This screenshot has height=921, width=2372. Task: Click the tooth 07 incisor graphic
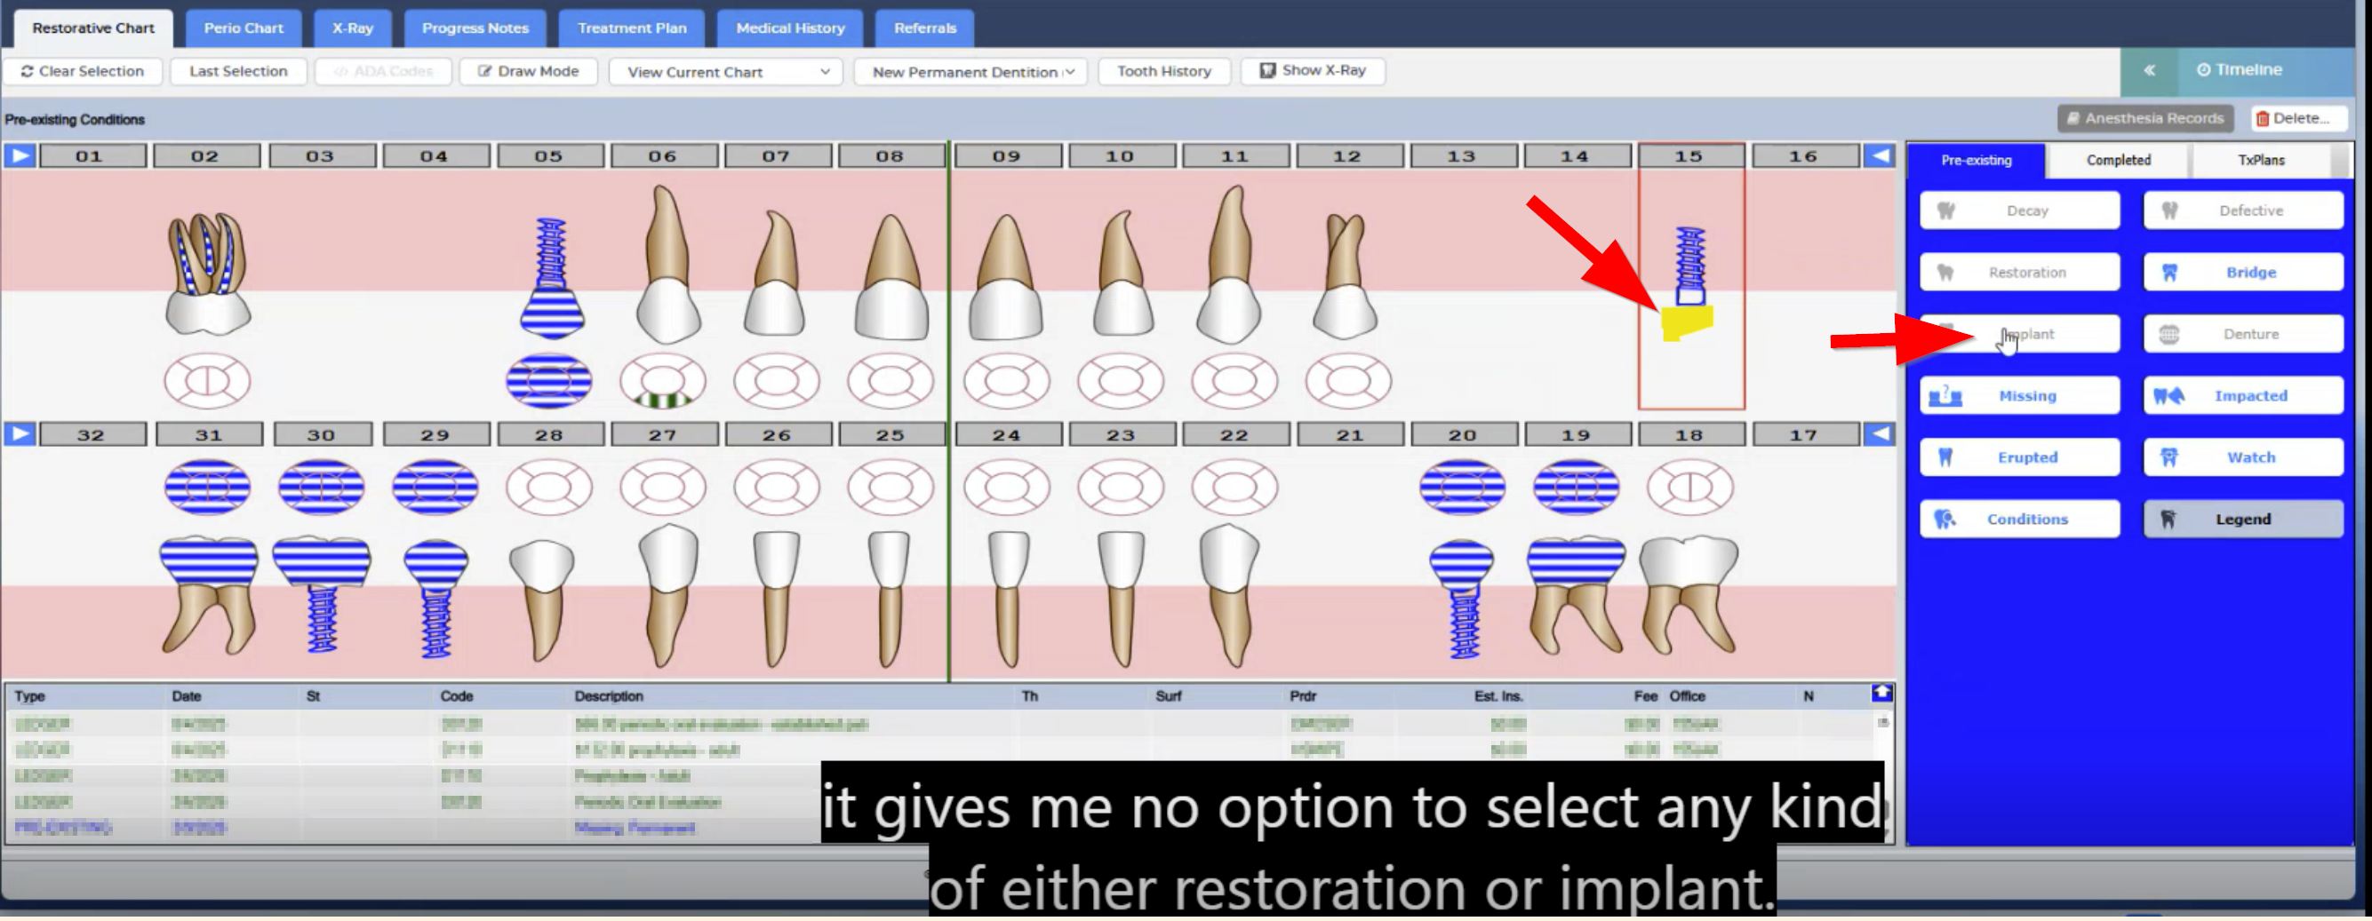click(x=776, y=274)
